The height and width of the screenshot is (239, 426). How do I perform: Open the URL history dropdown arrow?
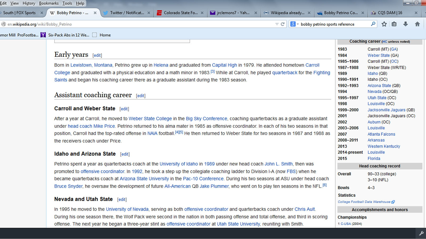277,24
